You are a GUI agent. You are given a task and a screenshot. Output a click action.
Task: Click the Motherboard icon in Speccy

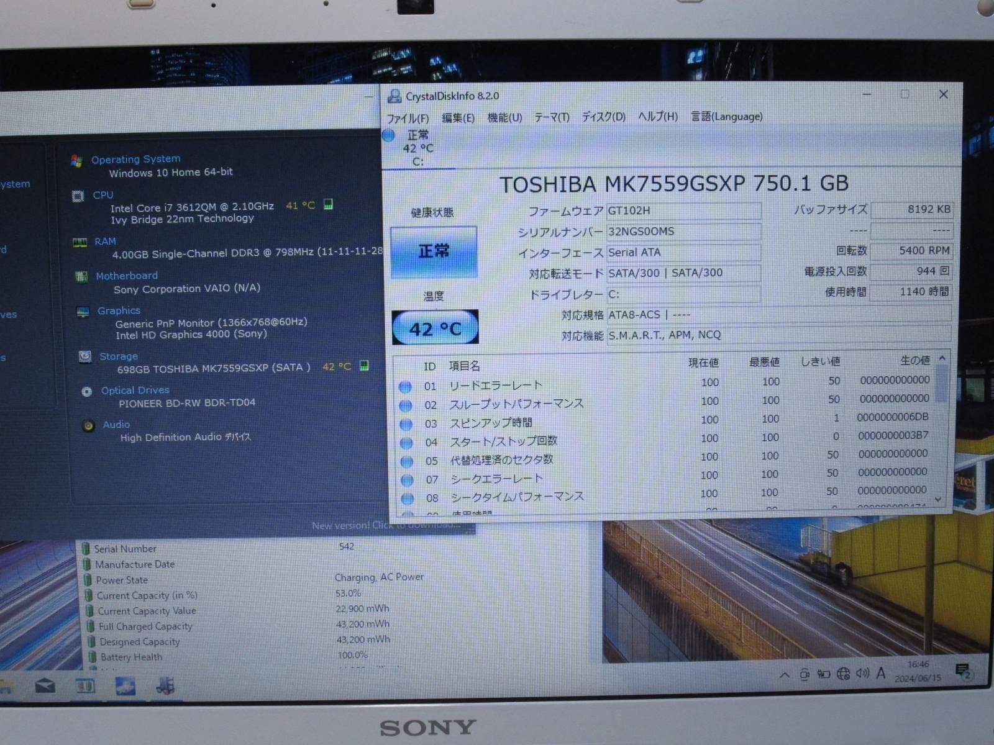81,276
